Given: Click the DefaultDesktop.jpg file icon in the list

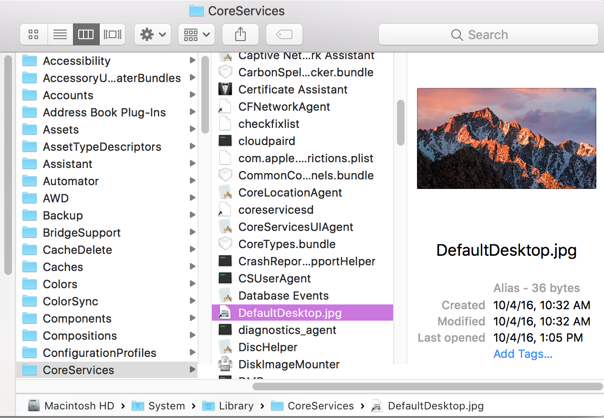Looking at the screenshot, I should [x=225, y=313].
